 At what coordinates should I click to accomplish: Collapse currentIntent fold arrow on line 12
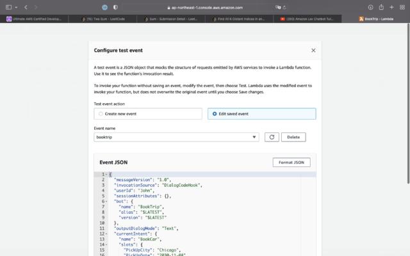(106, 234)
